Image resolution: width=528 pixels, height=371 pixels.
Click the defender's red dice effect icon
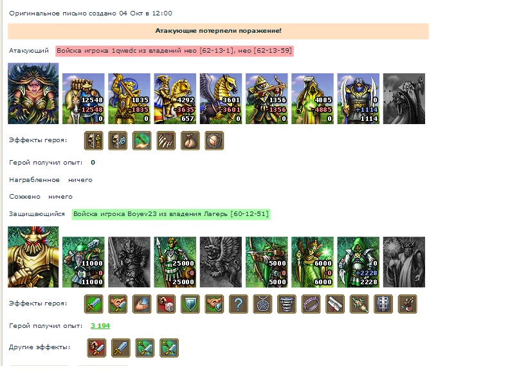(x=166, y=304)
